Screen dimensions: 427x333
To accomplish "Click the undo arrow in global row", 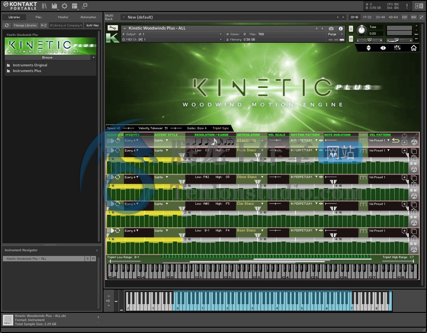I will (x=396, y=141).
